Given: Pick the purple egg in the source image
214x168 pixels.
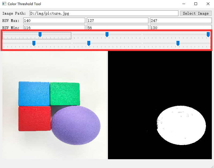Looking at the screenshot, I should 76,126.
